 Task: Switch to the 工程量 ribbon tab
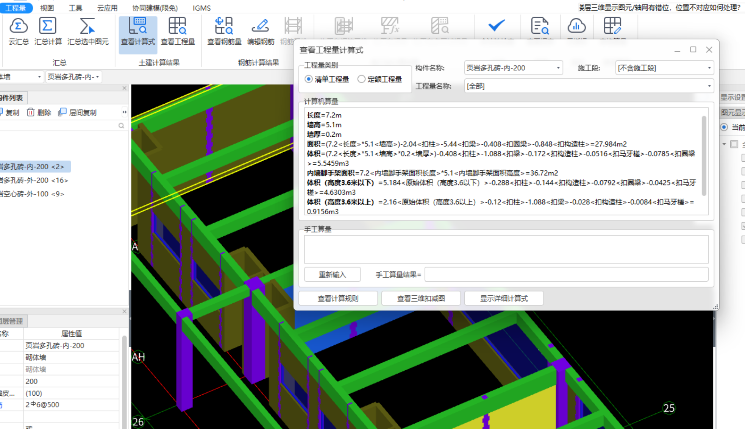(x=16, y=8)
